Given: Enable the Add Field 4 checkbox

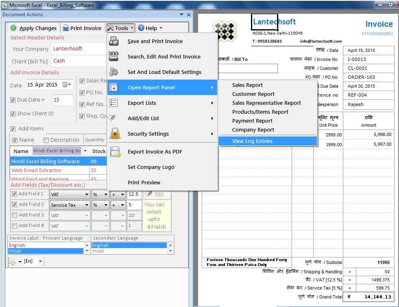Looking at the screenshot, I should point(15,226).
